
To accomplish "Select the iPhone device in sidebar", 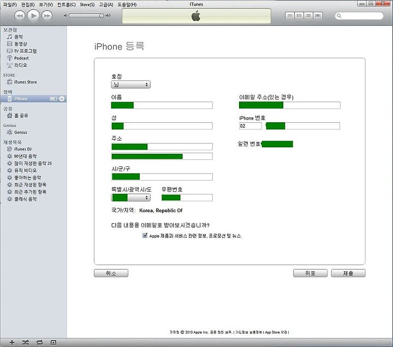I will (33, 99).
